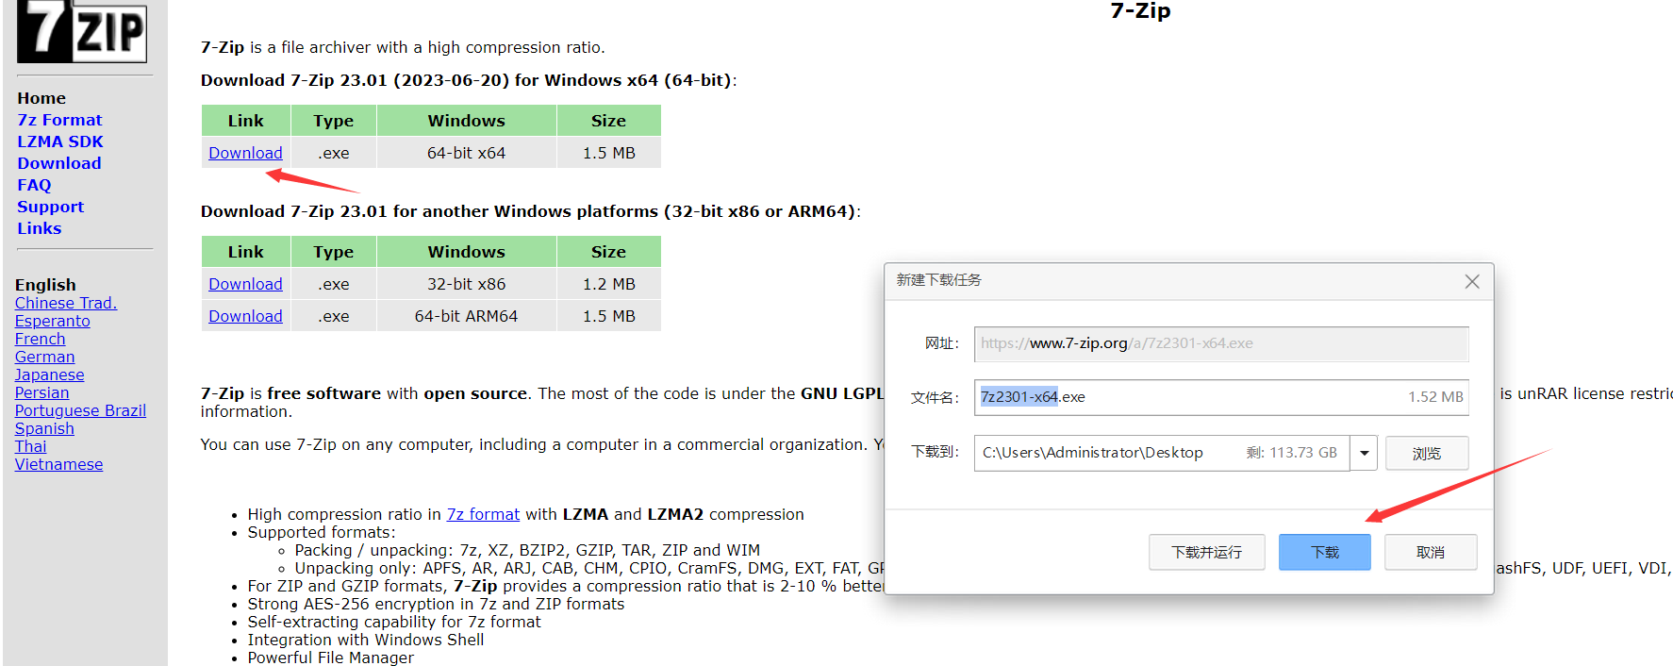This screenshot has width=1673, height=666.
Task: Click the URL address field in dialog
Action: click(1220, 343)
